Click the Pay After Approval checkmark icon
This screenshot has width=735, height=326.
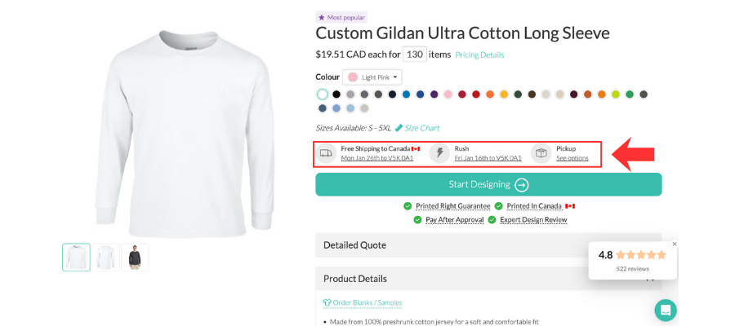pyautogui.click(x=417, y=219)
